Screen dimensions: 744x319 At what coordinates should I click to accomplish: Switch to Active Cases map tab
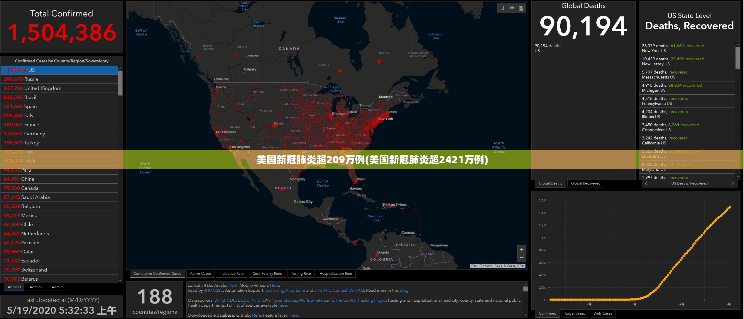point(200,274)
